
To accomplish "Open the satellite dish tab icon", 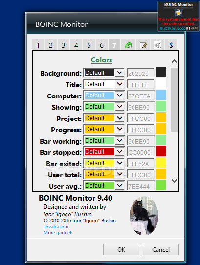I will [157, 45].
